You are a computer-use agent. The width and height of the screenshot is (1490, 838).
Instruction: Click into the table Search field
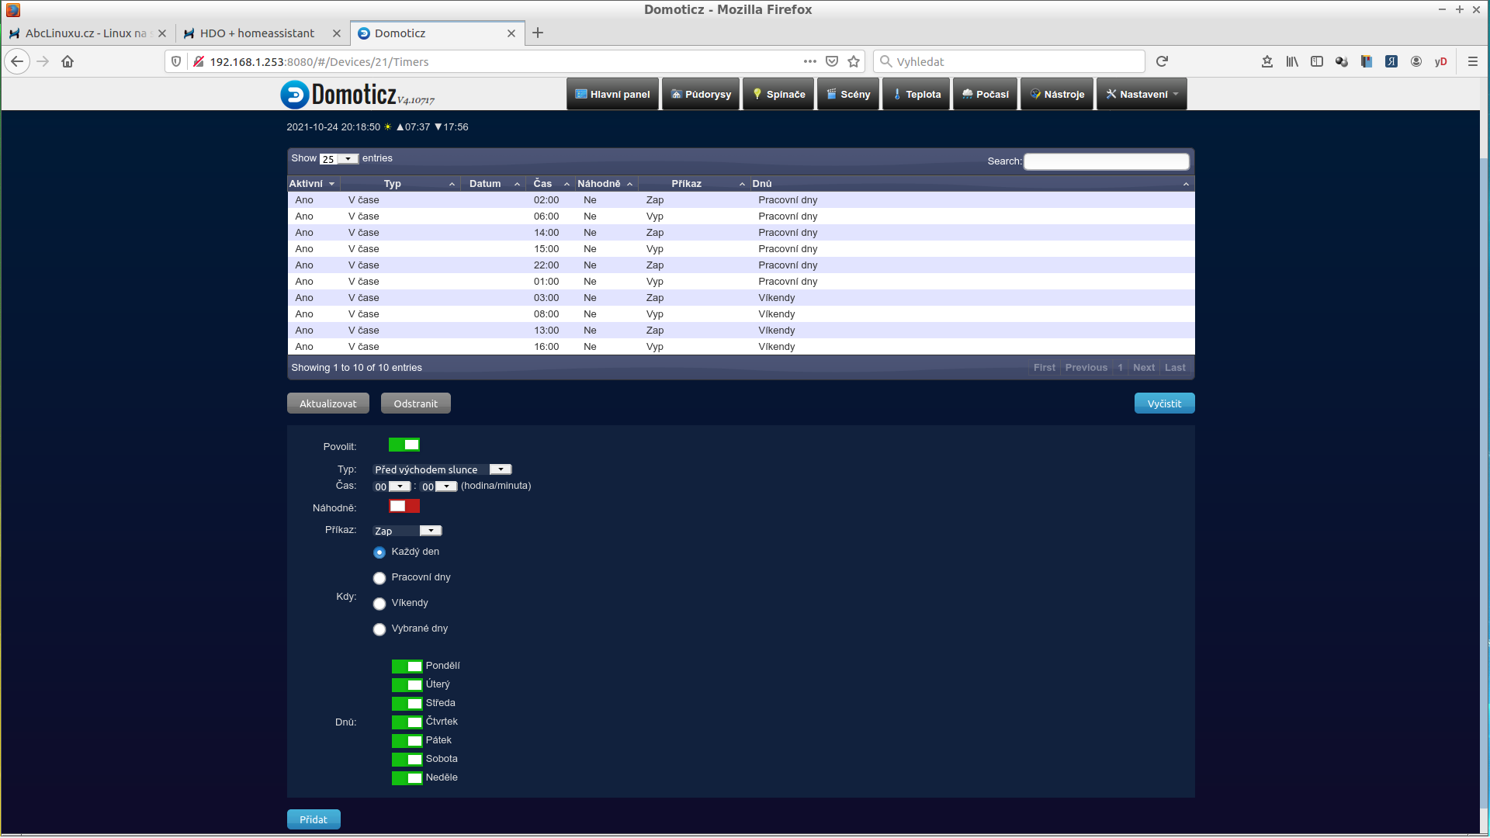[1106, 161]
